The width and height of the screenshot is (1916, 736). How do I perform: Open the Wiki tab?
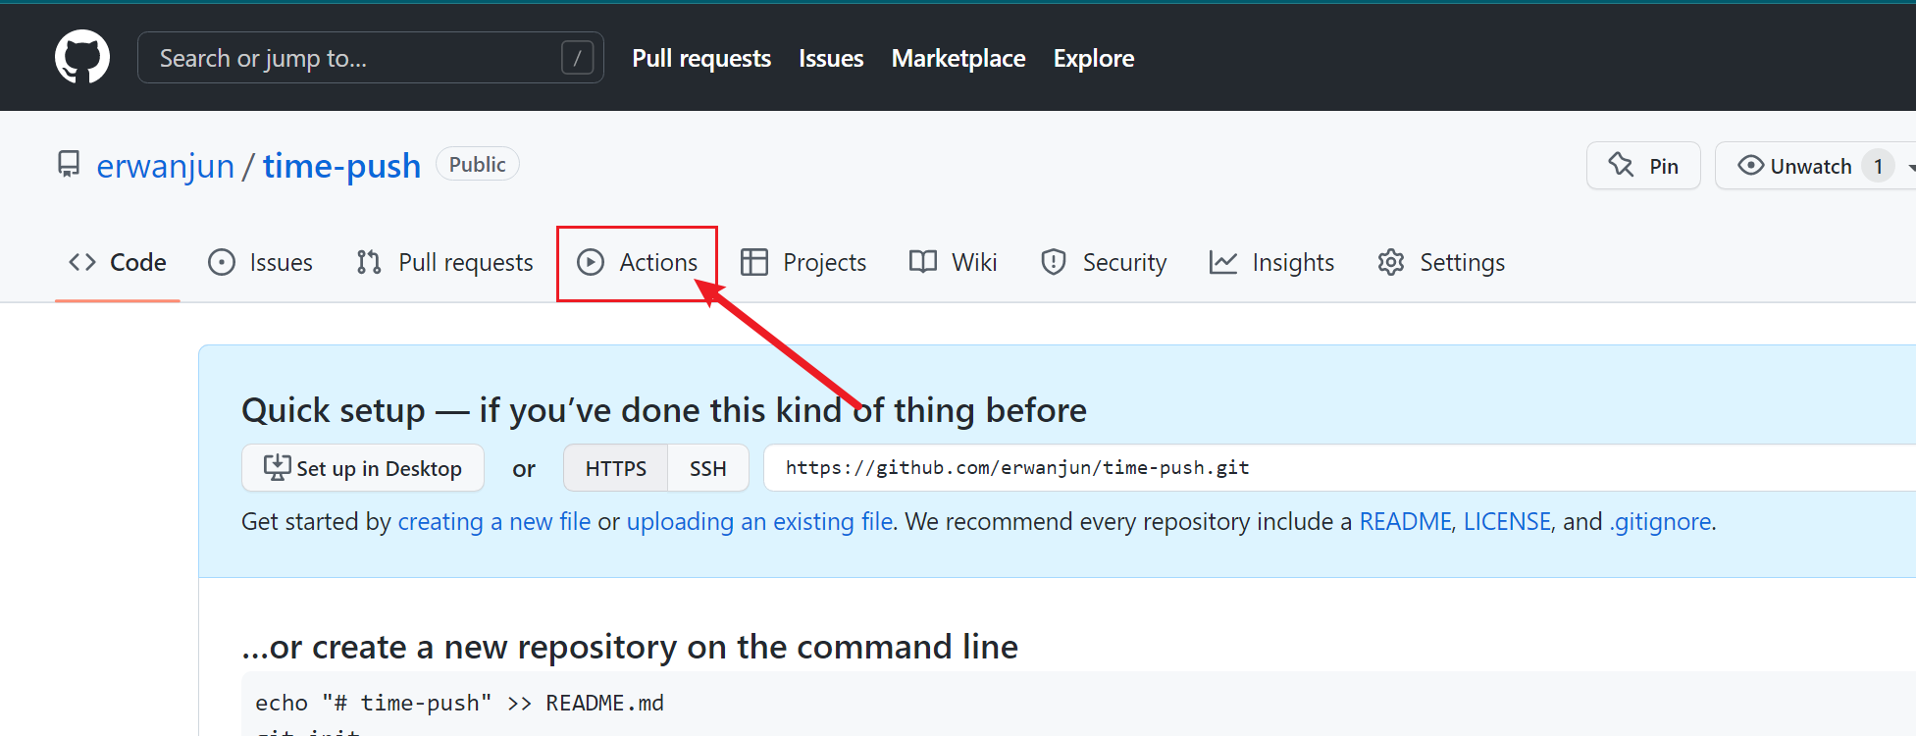tap(953, 262)
